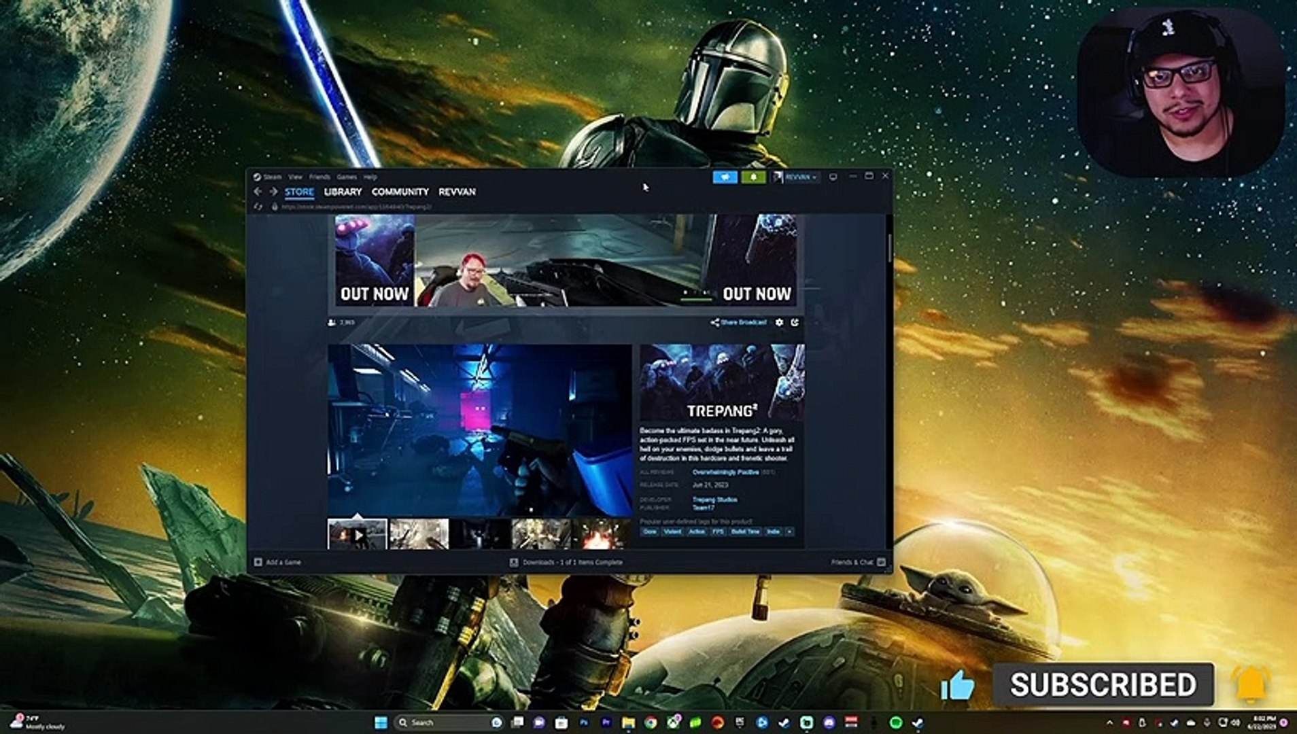
Task: Open the Windows Start menu
Action: tap(381, 722)
